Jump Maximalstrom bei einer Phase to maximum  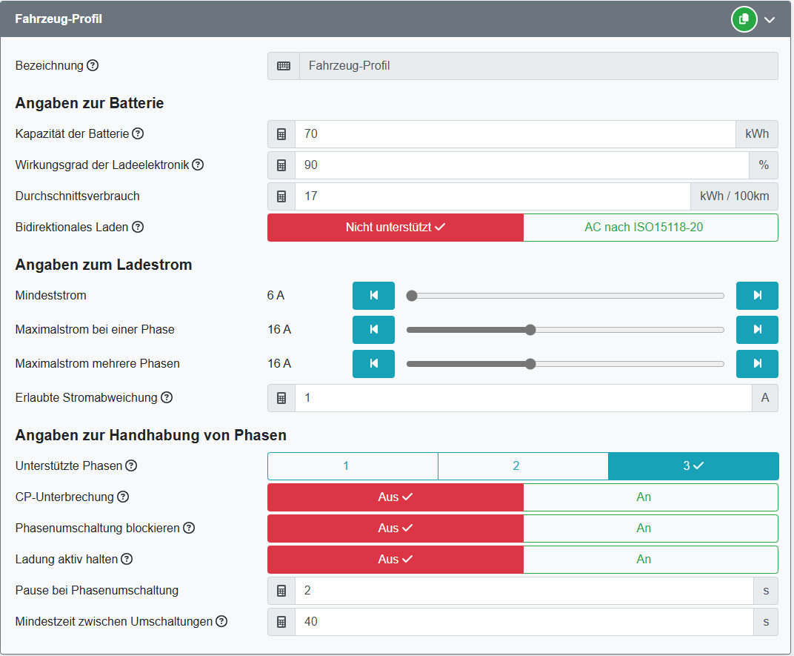(757, 330)
